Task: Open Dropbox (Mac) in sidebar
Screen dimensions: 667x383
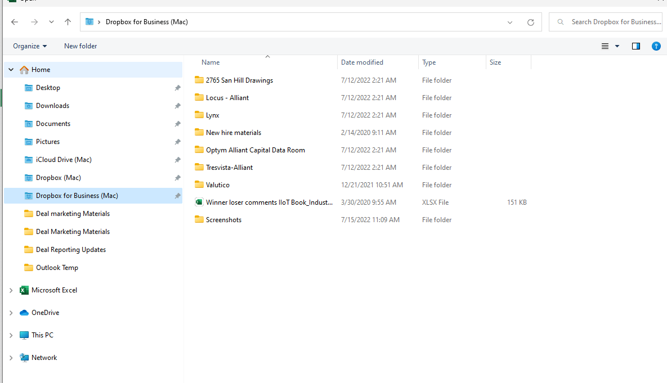Action: click(x=59, y=178)
